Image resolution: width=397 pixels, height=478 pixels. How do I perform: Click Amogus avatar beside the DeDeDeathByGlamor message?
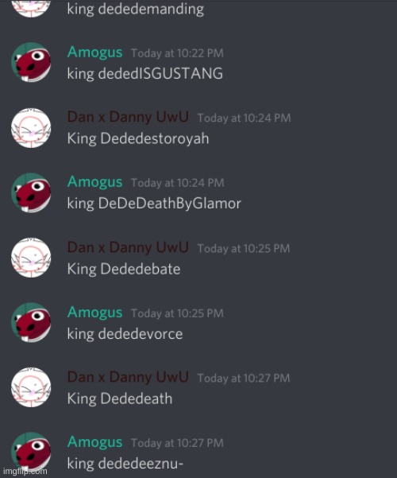(x=31, y=192)
